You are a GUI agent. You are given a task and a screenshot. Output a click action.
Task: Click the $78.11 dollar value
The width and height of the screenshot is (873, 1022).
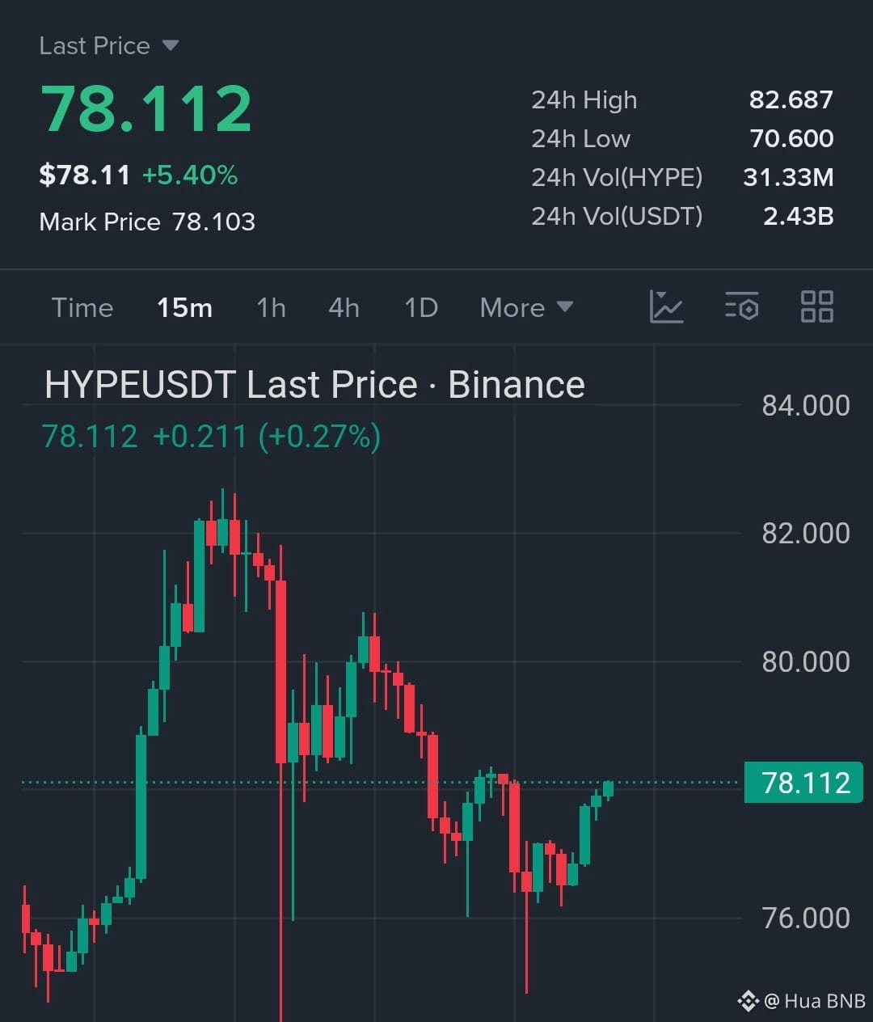click(x=85, y=175)
